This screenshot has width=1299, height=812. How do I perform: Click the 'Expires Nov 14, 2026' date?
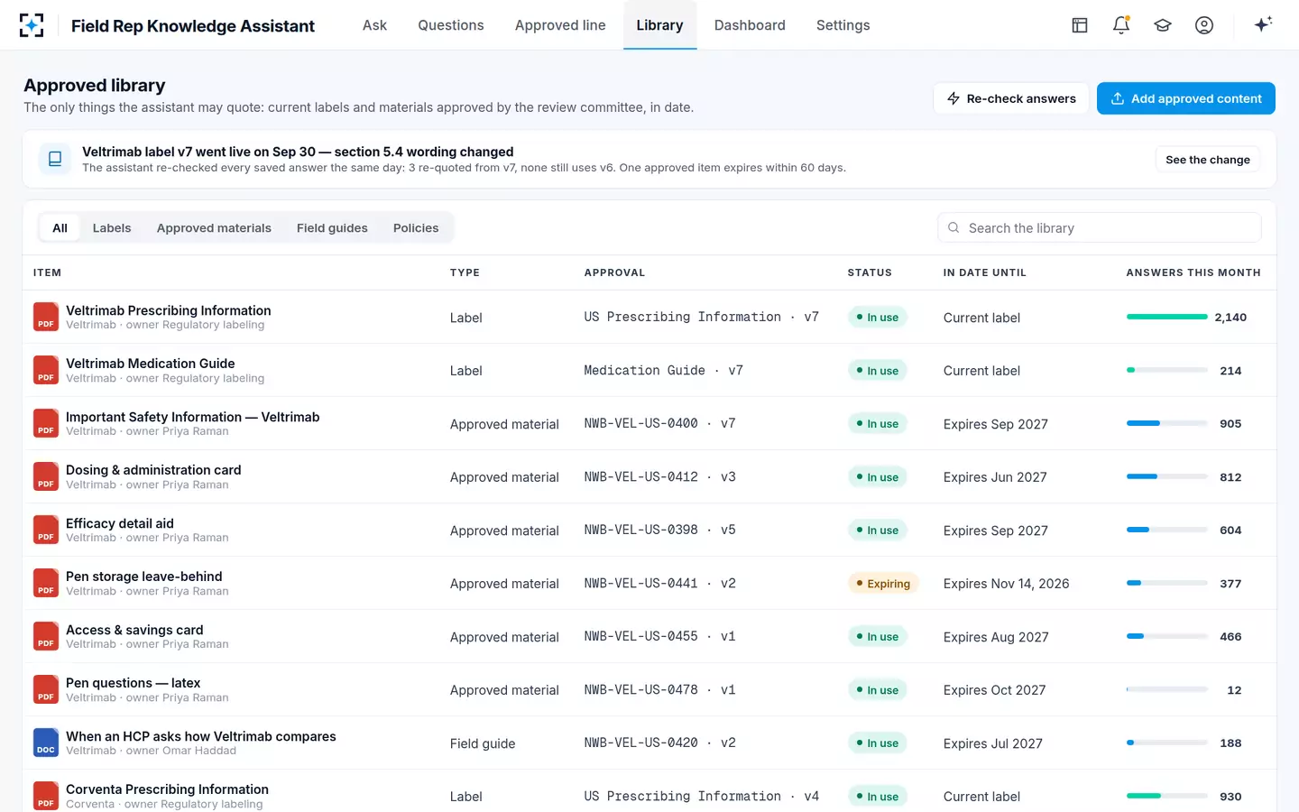(1007, 584)
